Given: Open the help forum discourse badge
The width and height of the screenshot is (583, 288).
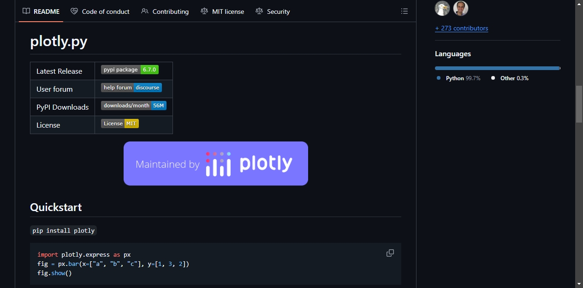Looking at the screenshot, I should [131, 88].
